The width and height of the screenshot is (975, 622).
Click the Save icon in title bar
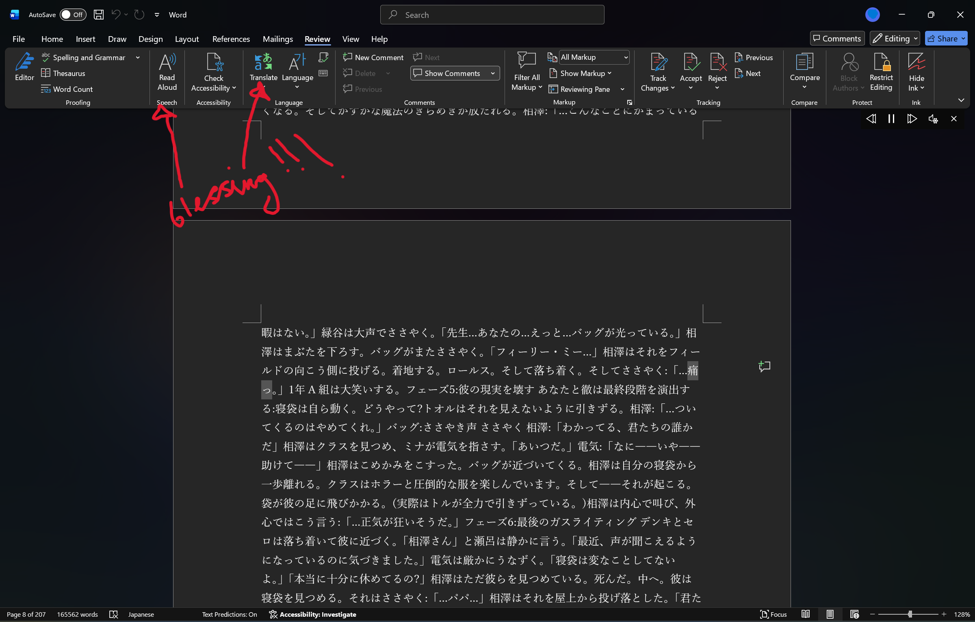(99, 15)
